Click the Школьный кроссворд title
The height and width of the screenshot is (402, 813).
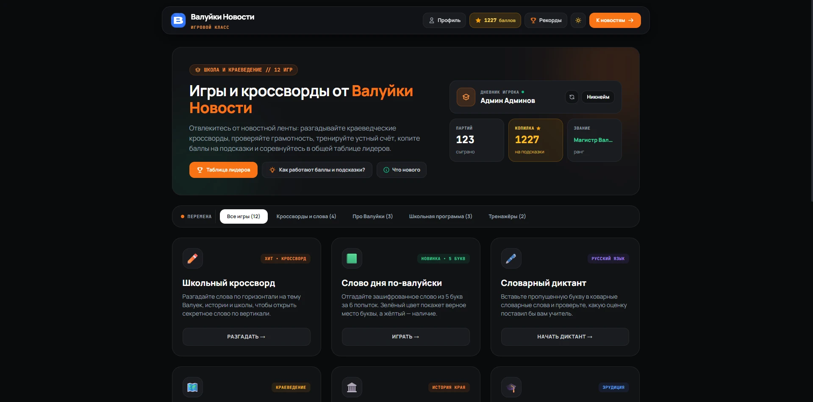point(229,283)
